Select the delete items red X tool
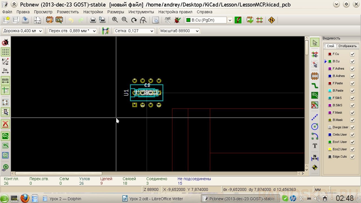361x203 pixels. click(x=5, y=124)
